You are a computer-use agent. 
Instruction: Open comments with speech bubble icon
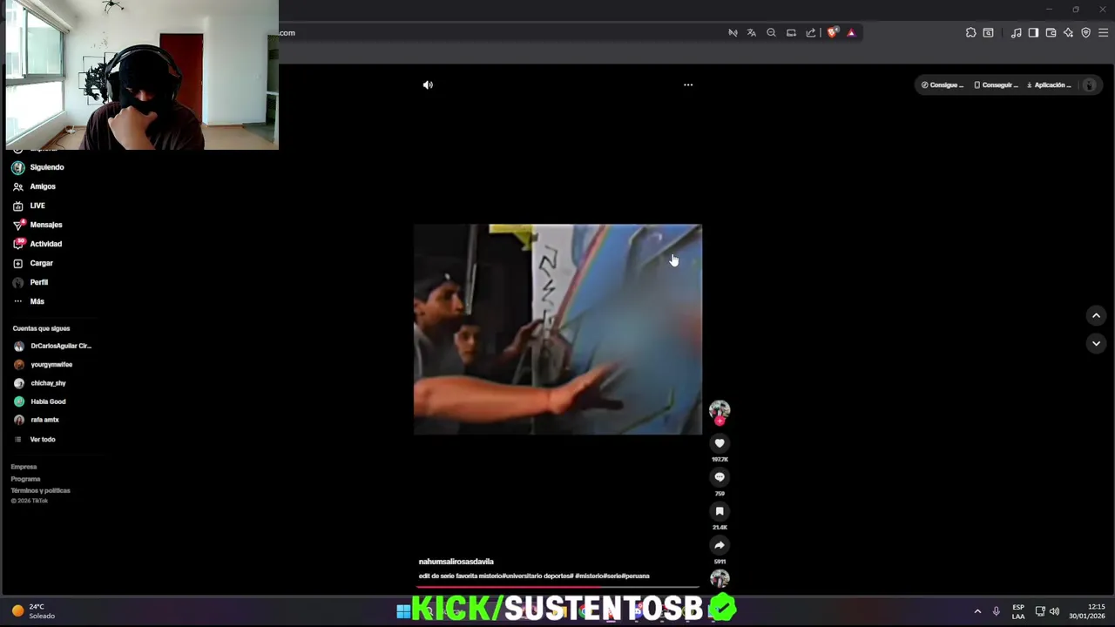pyautogui.click(x=720, y=477)
